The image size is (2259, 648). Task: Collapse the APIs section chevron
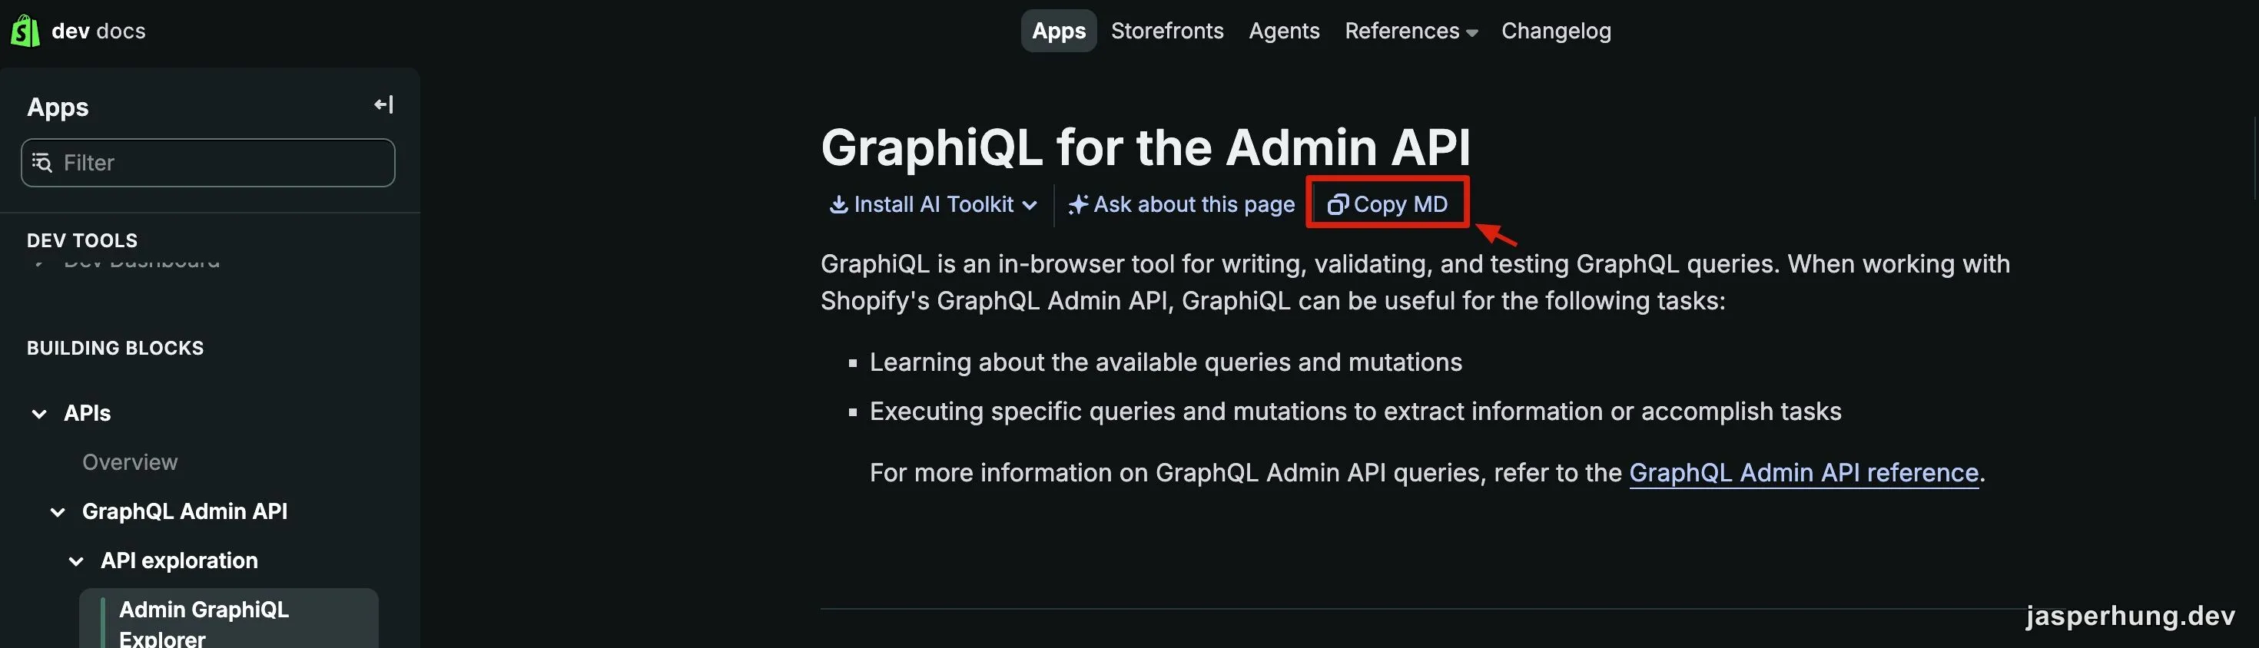tap(39, 413)
